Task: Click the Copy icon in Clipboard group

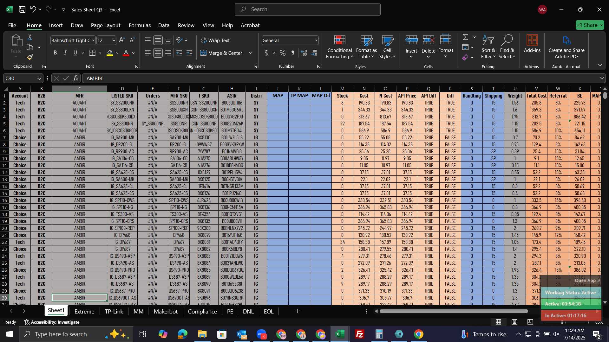Action: pos(30,47)
